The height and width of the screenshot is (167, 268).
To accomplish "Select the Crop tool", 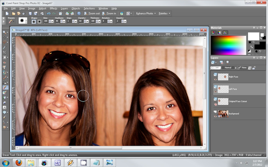I will (x=4, y=52).
